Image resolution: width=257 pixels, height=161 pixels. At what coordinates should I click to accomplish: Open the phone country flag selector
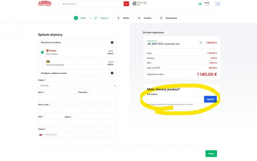click(41, 135)
